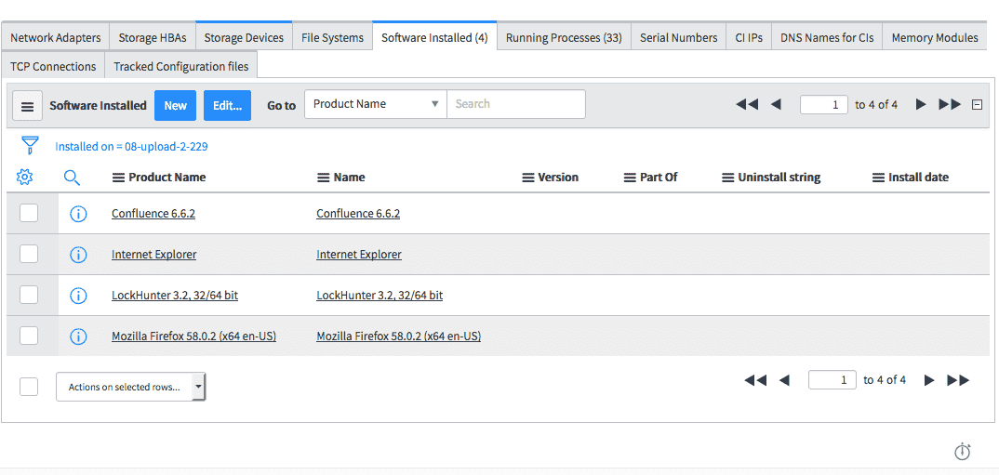Check the Confluence 6.6.2 row checkbox
The width and height of the screenshot is (999, 475).
(x=29, y=213)
